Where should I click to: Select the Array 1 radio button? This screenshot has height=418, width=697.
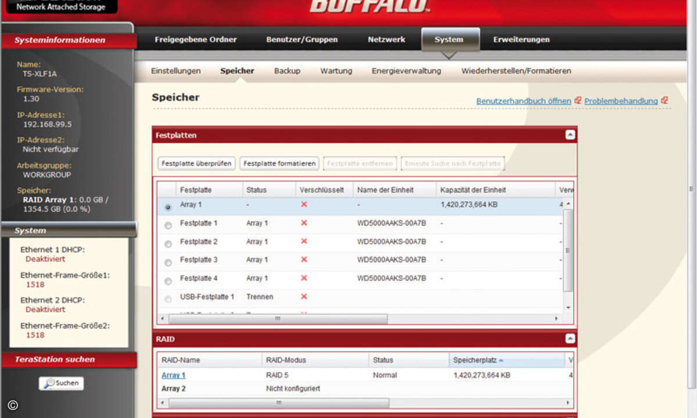click(x=168, y=207)
